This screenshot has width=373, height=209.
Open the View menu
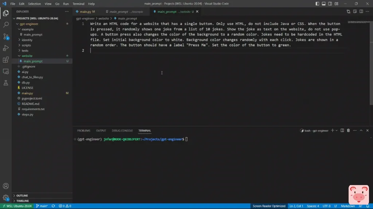(48, 4)
